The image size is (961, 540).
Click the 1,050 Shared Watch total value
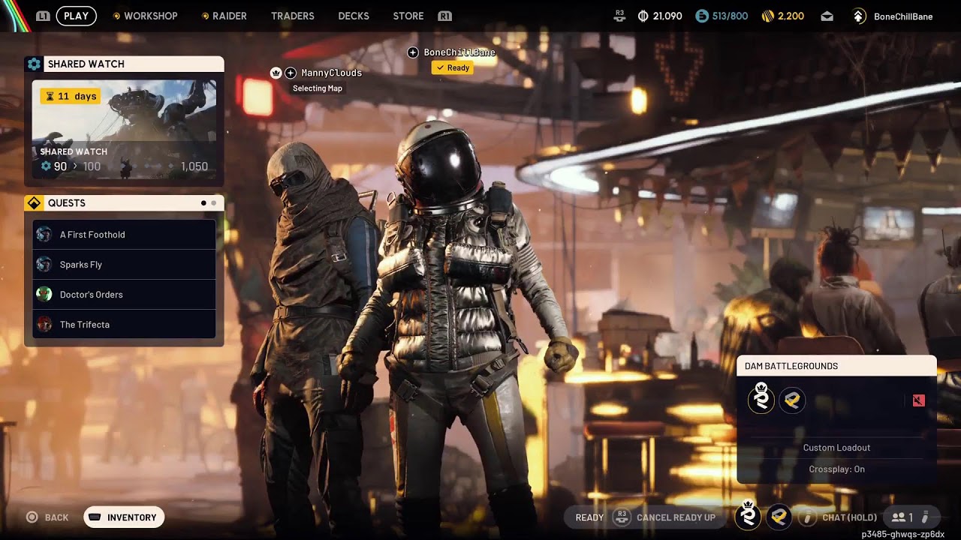pyautogui.click(x=194, y=166)
